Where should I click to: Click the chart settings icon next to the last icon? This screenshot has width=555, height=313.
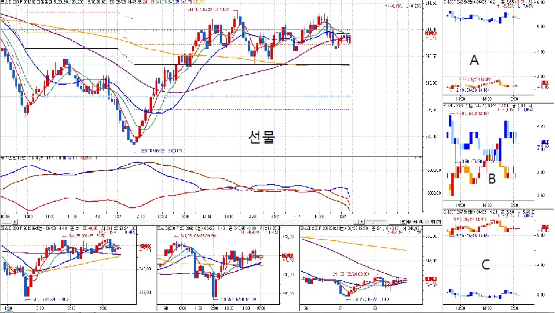tap(433, 222)
